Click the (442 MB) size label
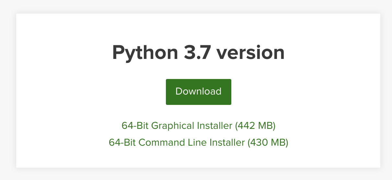This screenshot has width=392, height=180. tap(255, 126)
